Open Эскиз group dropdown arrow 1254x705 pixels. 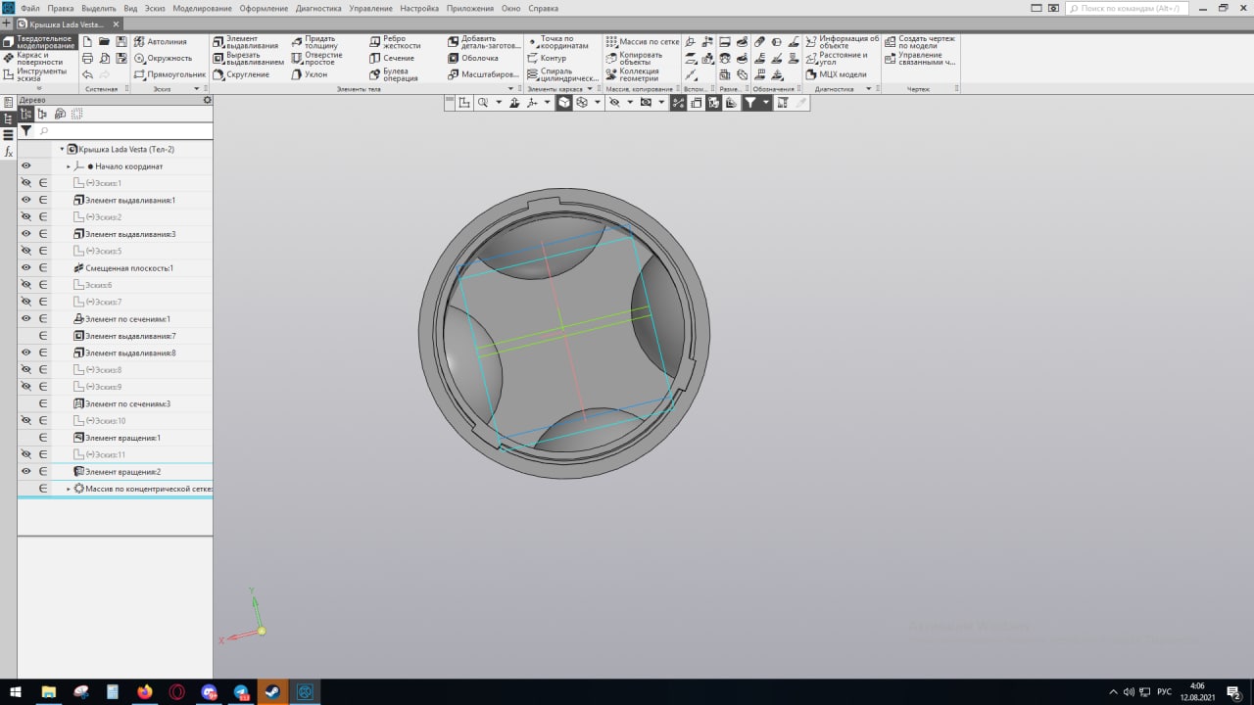[x=196, y=89]
